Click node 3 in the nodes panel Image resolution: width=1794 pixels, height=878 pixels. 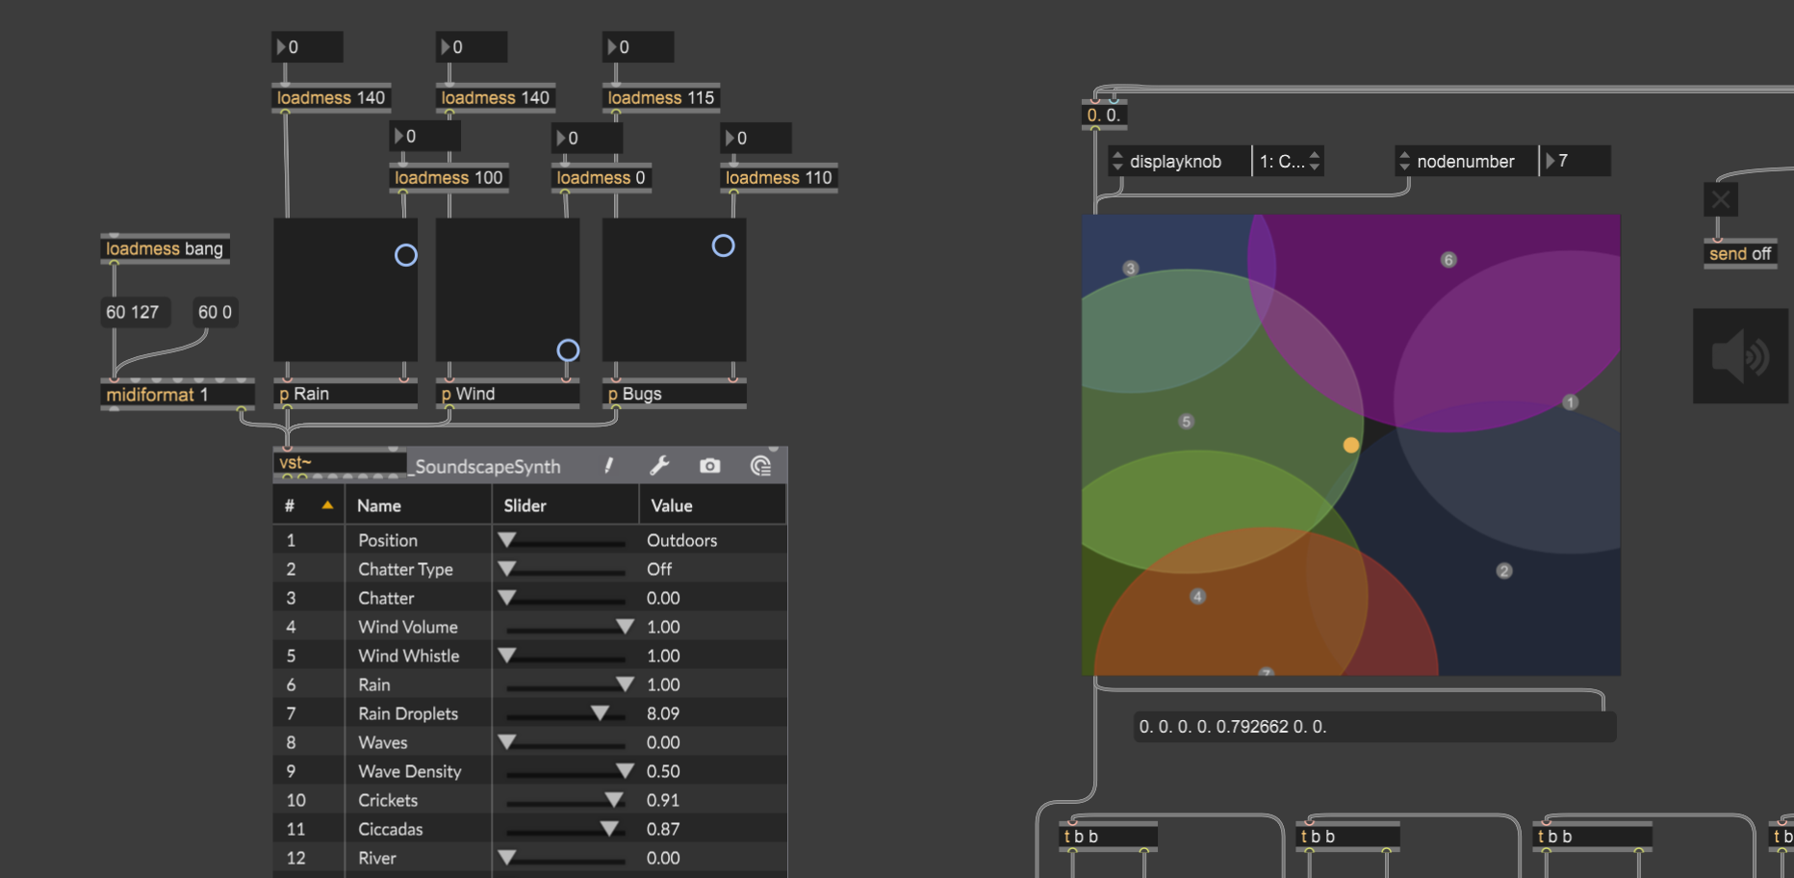tap(1131, 269)
